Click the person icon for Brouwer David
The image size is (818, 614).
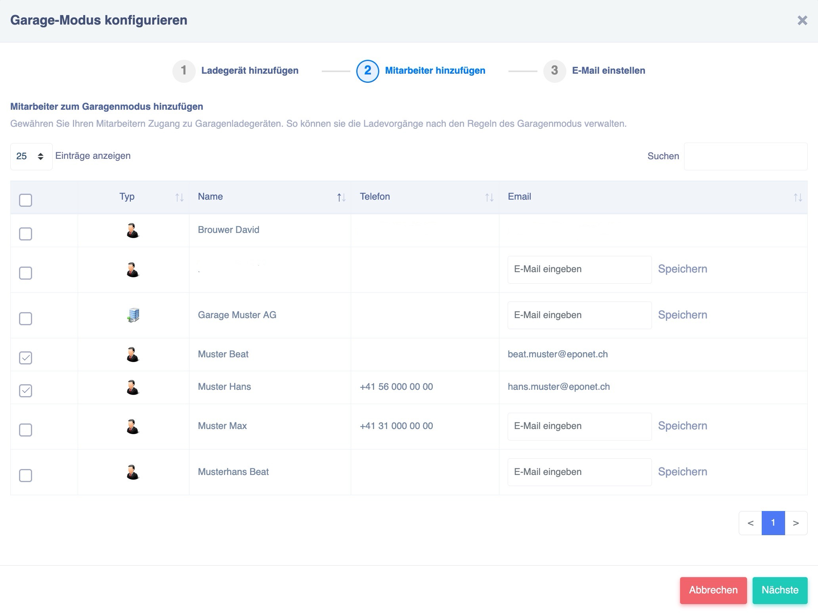[x=133, y=230]
